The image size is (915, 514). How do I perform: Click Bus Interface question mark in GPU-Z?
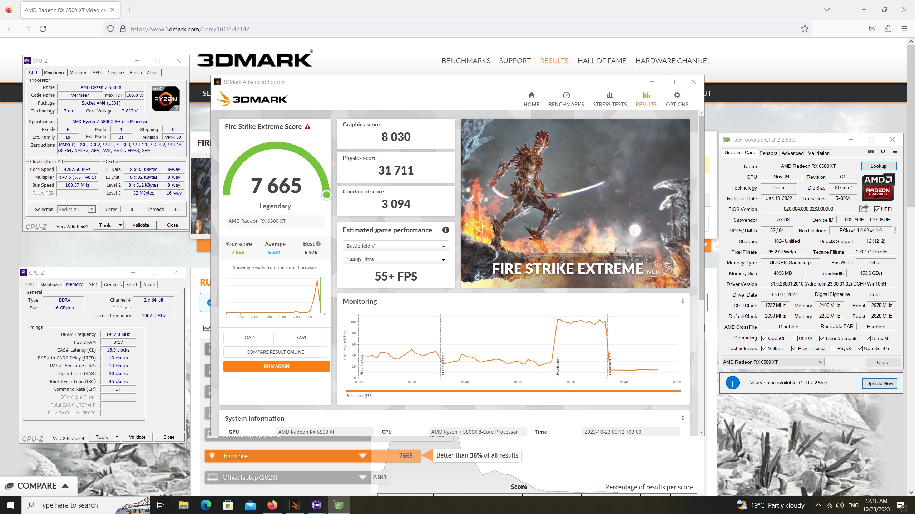point(895,230)
